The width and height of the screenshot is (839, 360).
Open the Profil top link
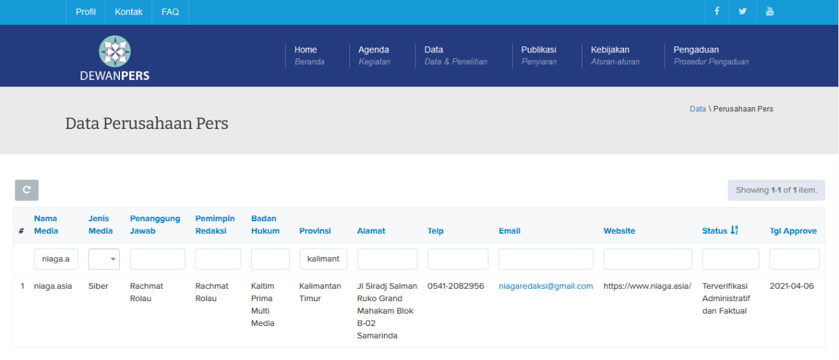click(x=86, y=12)
